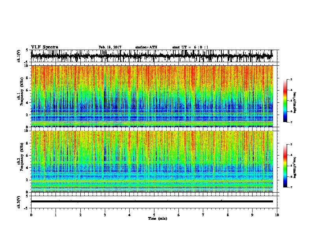Click the "8" tick on the time axis
Viewport: 312px width, 241px height.
coord(228,215)
